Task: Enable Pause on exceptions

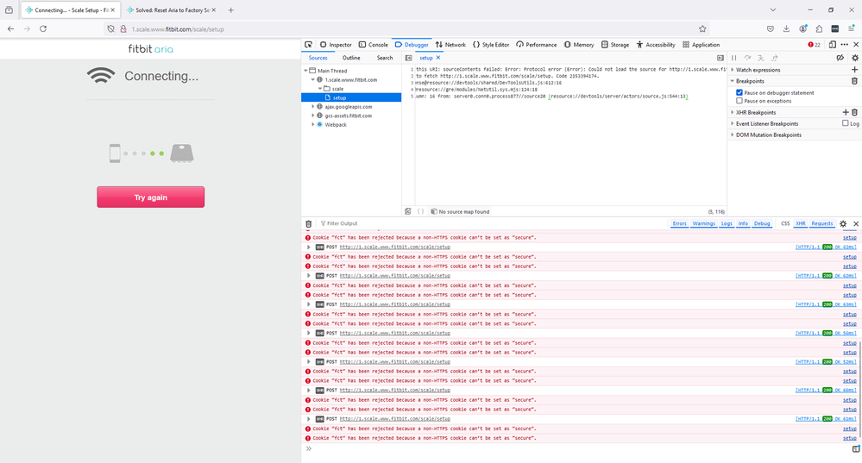Action: (739, 101)
